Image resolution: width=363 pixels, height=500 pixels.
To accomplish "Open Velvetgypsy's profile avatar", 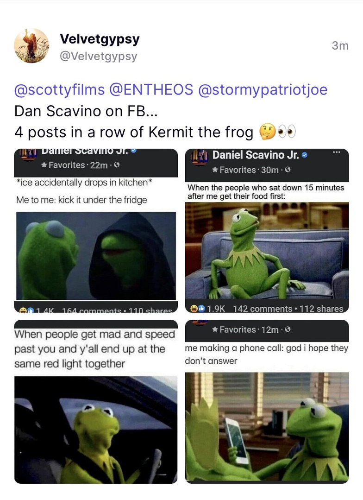I will [31, 45].
